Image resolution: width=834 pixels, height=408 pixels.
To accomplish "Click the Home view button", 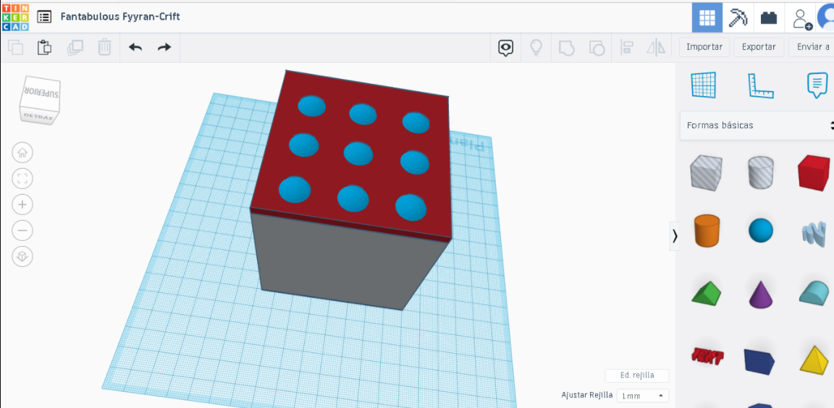I will pyautogui.click(x=22, y=153).
